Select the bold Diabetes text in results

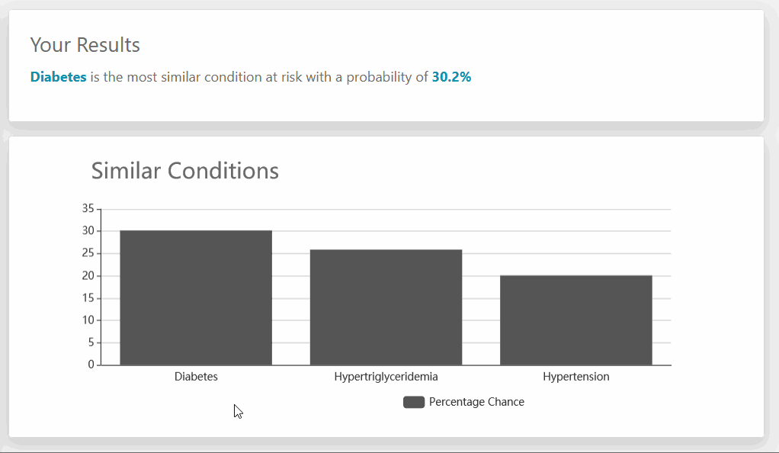pos(59,77)
